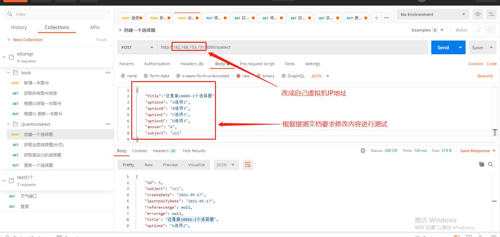Select the GraphQL body type
This screenshot has width=500, height=237.
point(283,76)
